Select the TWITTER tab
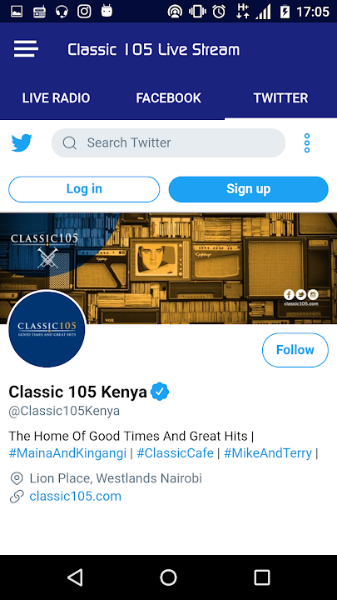Image resolution: width=337 pixels, height=600 pixels. (x=281, y=98)
